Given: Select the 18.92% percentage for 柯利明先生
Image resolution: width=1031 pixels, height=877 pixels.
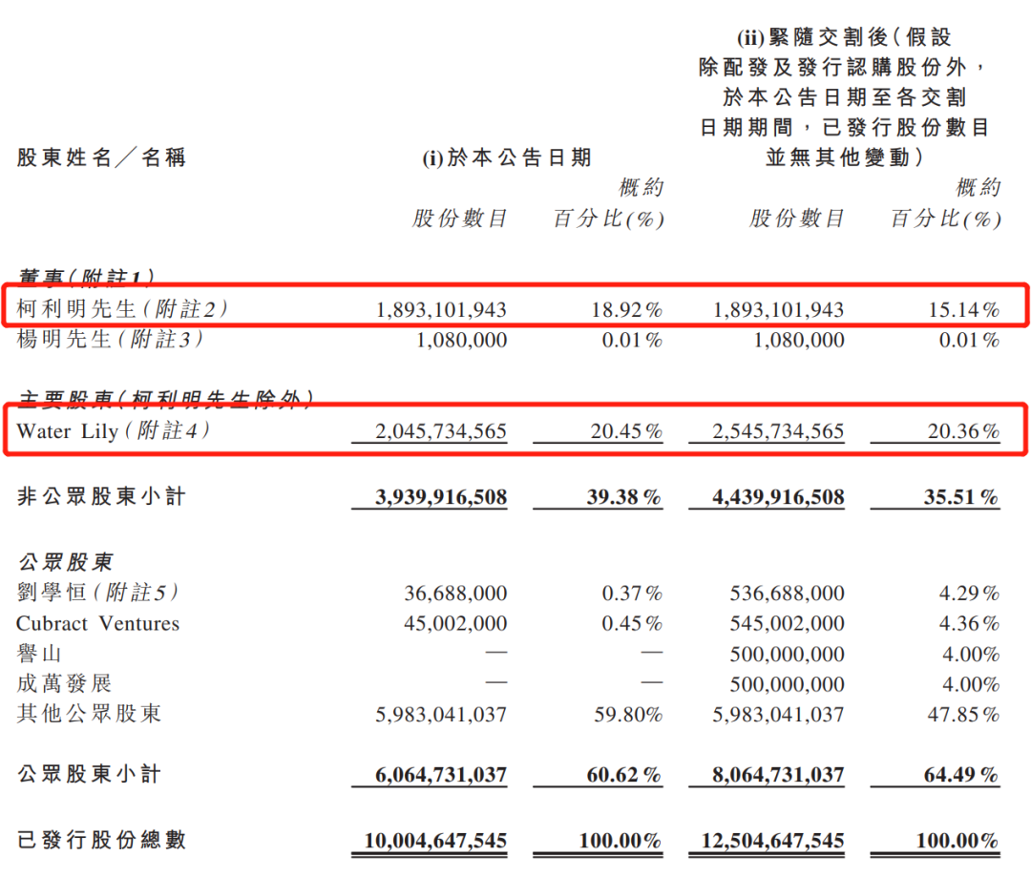Looking at the screenshot, I should pyautogui.click(x=625, y=310).
